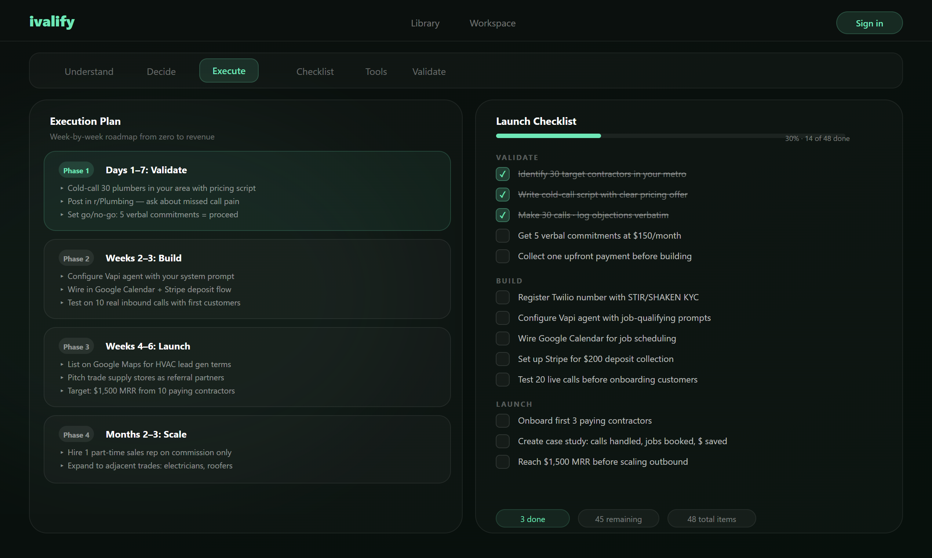Select the Execute tab
The height and width of the screenshot is (558, 932).
coord(229,71)
